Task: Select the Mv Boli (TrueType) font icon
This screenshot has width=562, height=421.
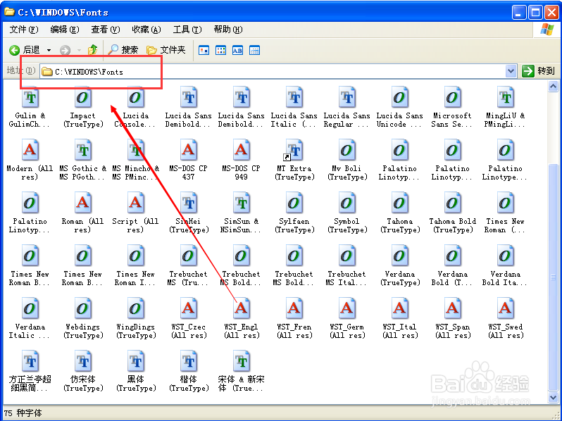Action: 346,150
